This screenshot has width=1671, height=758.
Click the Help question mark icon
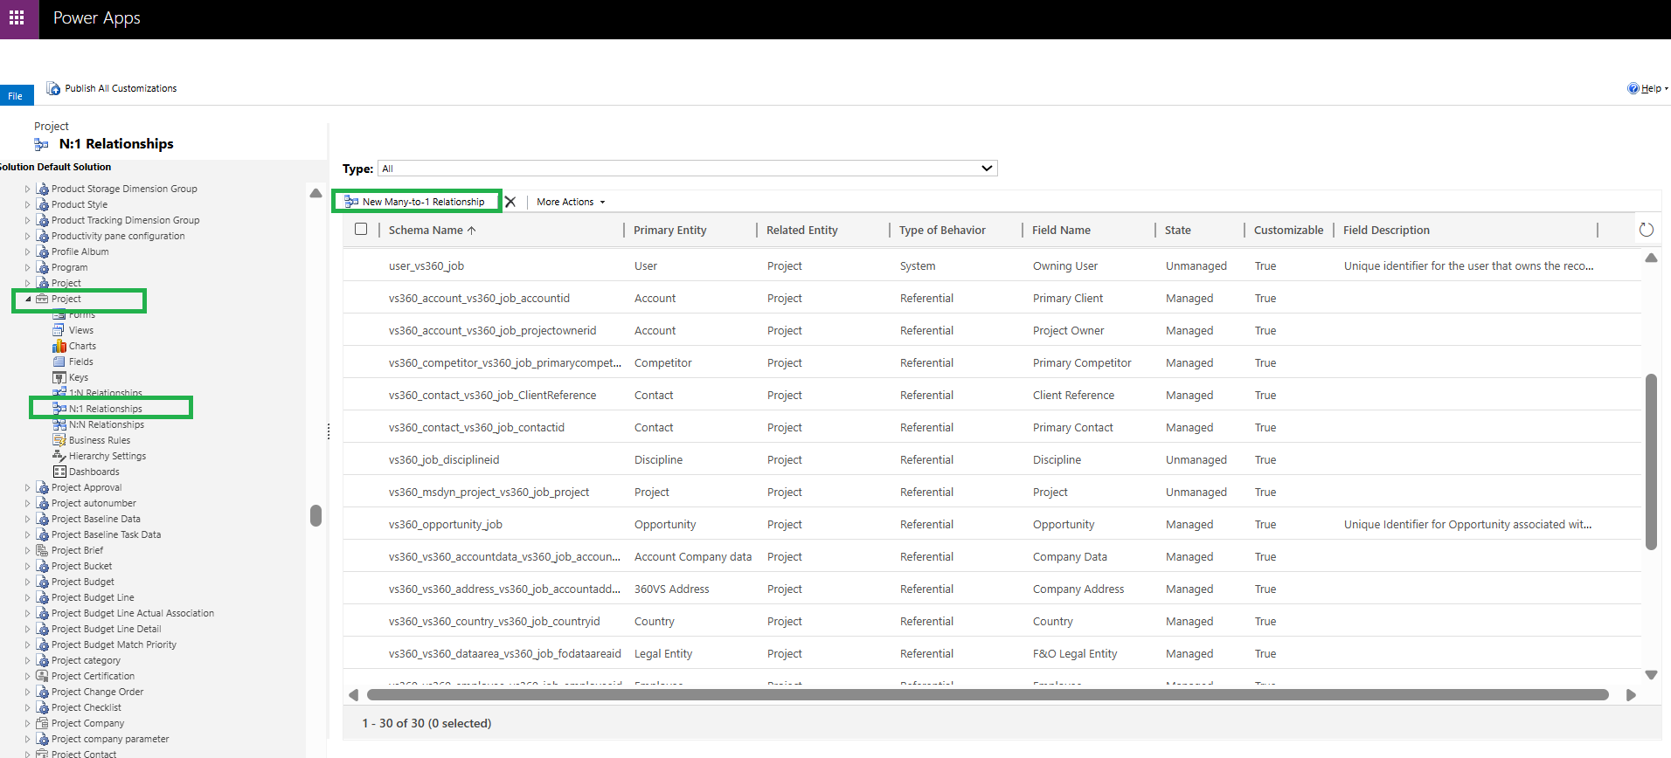click(x=1633, y=88)
